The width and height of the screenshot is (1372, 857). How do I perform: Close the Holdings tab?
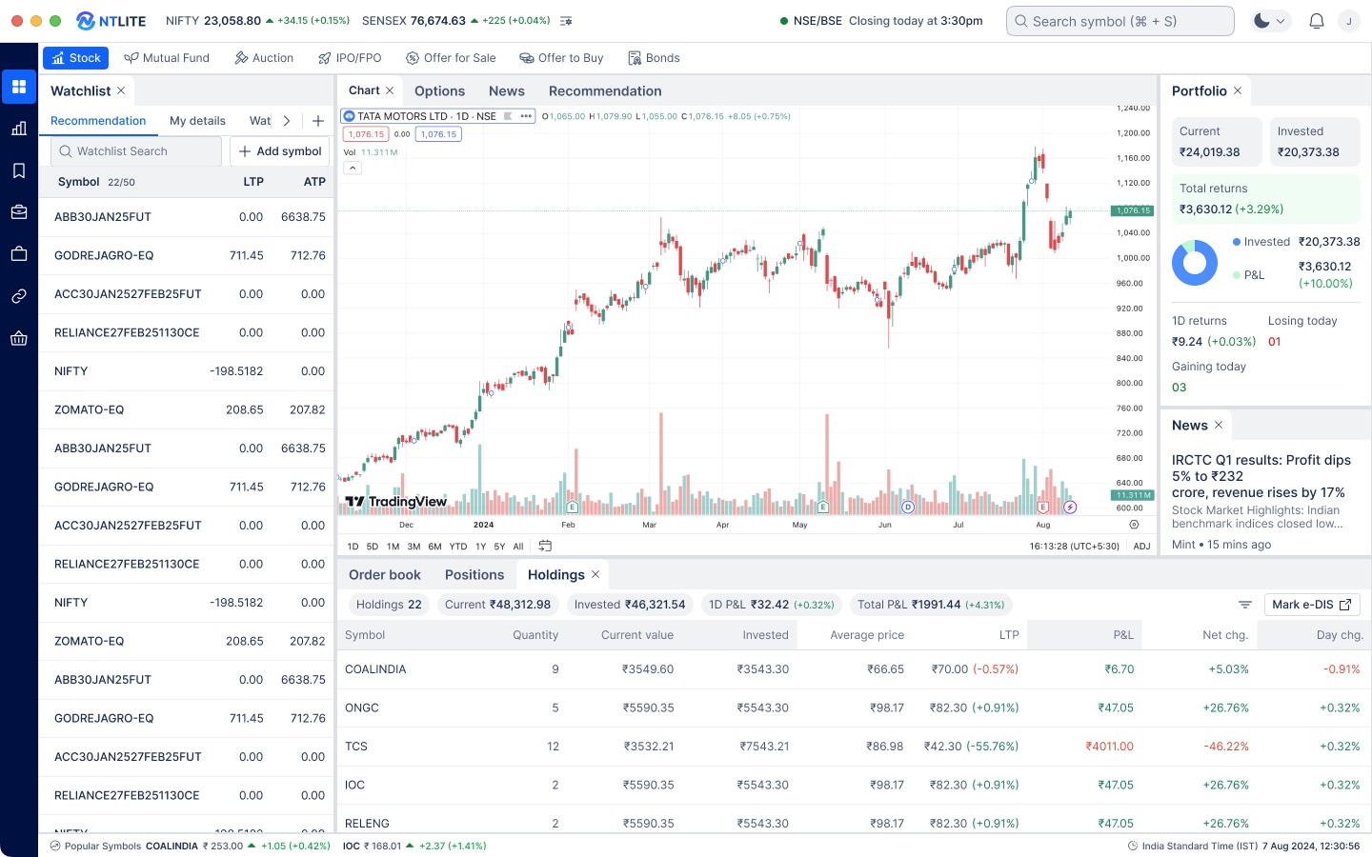[x=595, y=574]
